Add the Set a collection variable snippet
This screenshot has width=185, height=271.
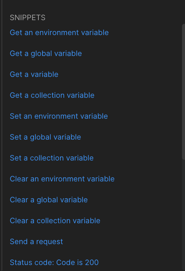(x=51, y=158)
